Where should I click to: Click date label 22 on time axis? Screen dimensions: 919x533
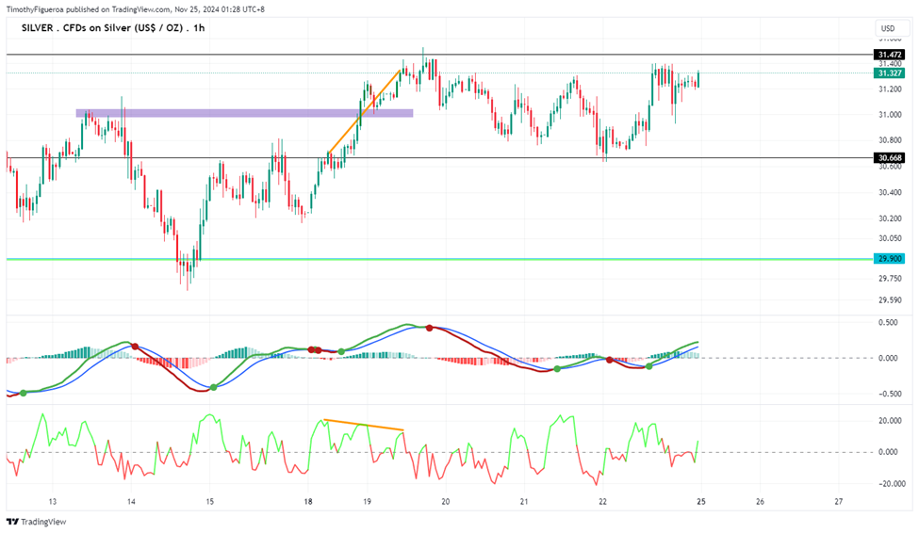coord(602,501)
